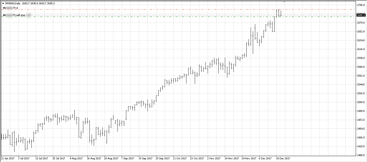Click the 2526.5 price scale label
367x162 pixels.
(361, 93)
